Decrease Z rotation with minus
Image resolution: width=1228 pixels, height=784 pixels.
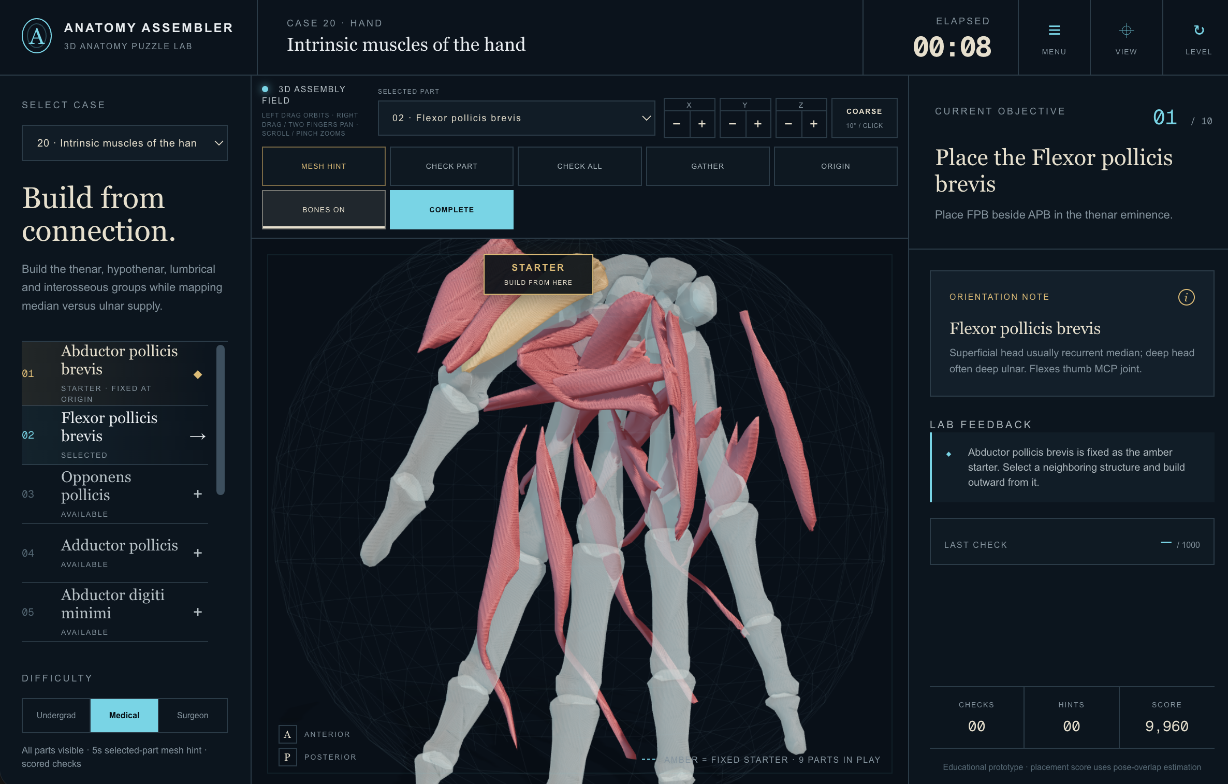(788, 124)
